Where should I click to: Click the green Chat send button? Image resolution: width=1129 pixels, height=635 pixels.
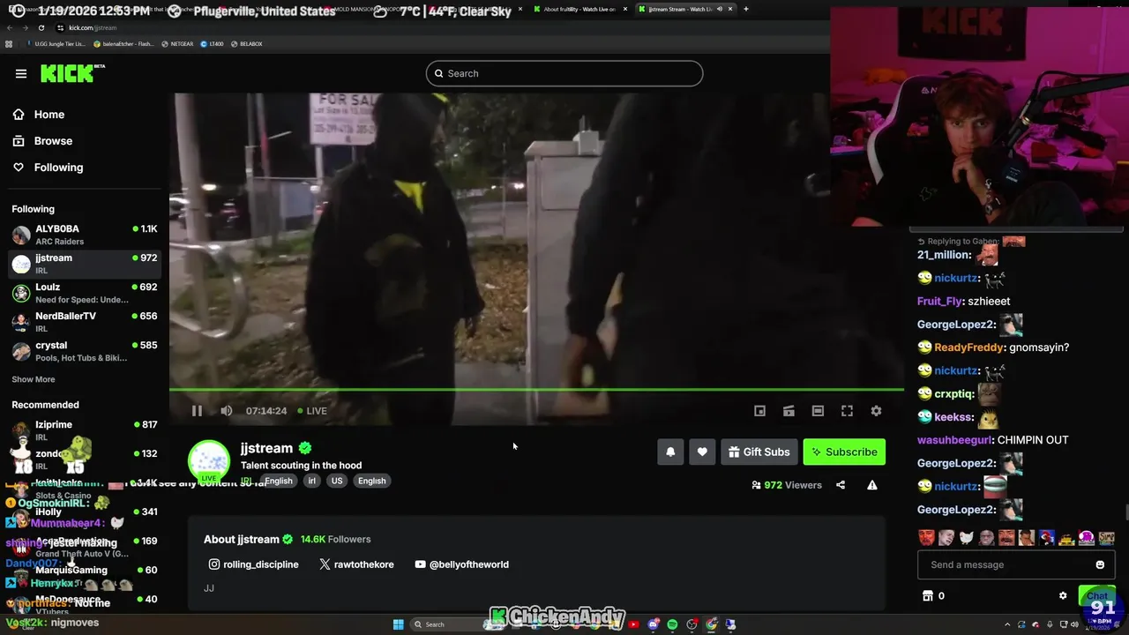(1097, 596)
